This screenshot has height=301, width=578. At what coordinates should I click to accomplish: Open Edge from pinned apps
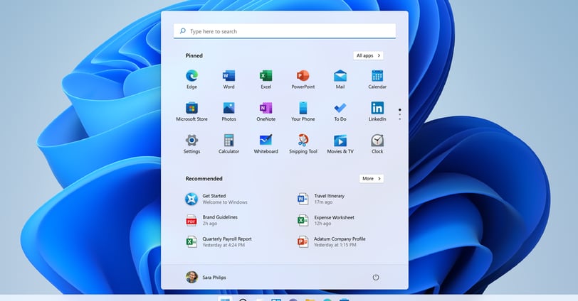[191, 80]
